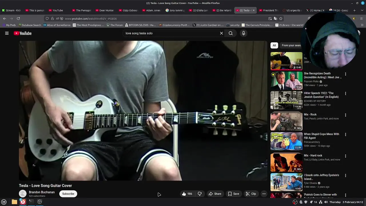Open the Linux Mint start menu
The height and width of the screenshot is (206, 366).
[x=4, y=202]
